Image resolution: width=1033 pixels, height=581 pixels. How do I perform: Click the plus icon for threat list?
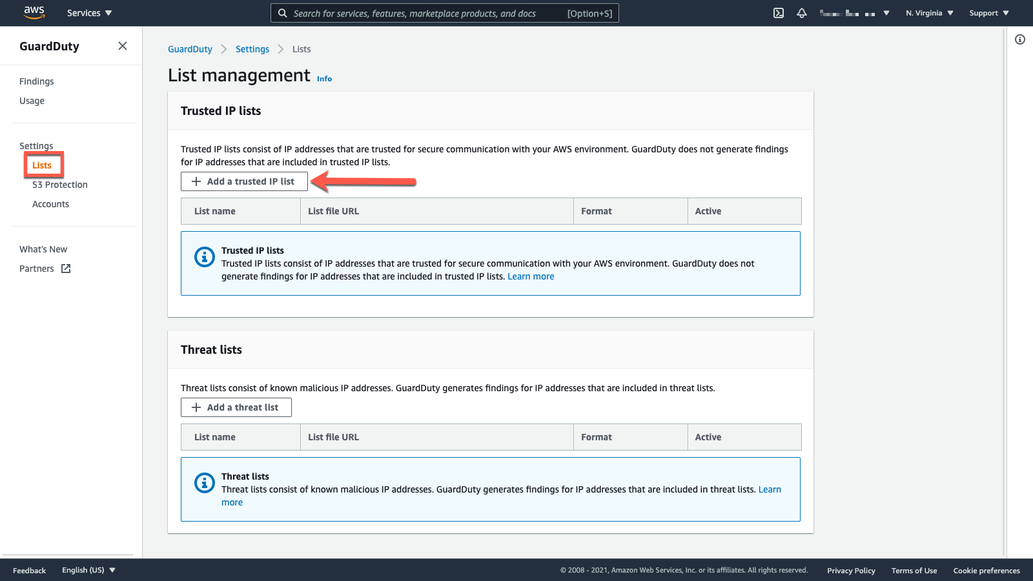tap(196, 407)
